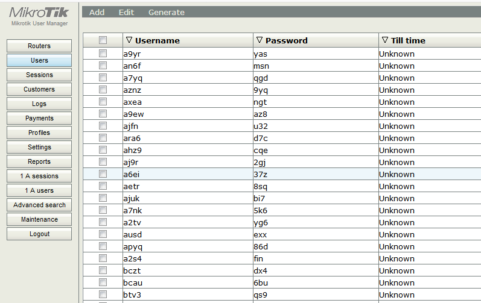Image resolution: width=481 pixels, height=303 pixels.
Task: Select the row for username ajuk
Action: (132, 198)
